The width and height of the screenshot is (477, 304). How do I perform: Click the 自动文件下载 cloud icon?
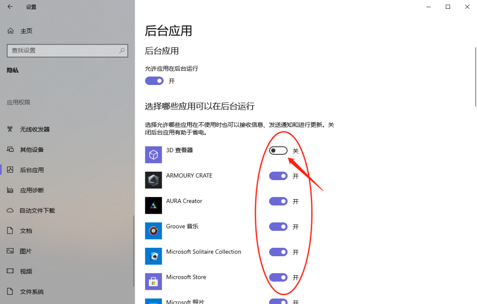pos(10,210)
